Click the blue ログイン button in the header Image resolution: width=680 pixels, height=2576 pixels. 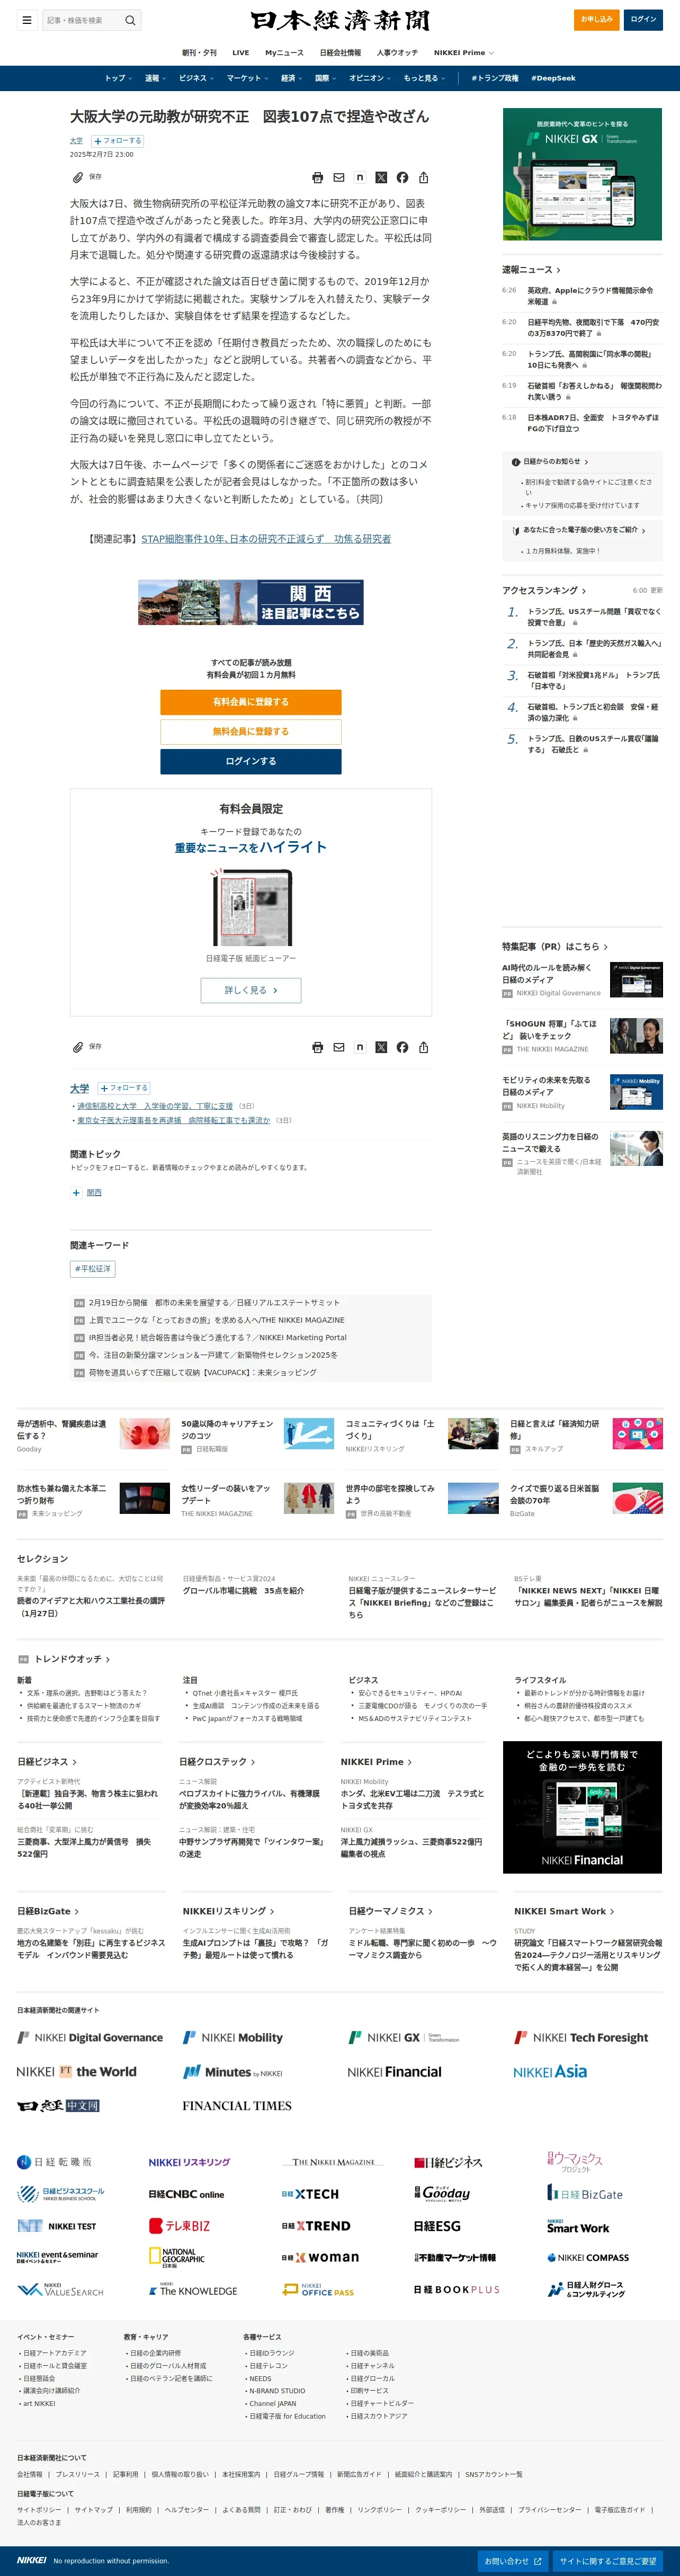click(643, 19)
